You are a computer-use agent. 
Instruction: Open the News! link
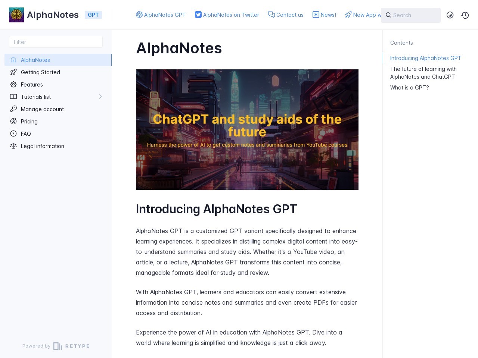pyautogui.click(x=324, y=15)
